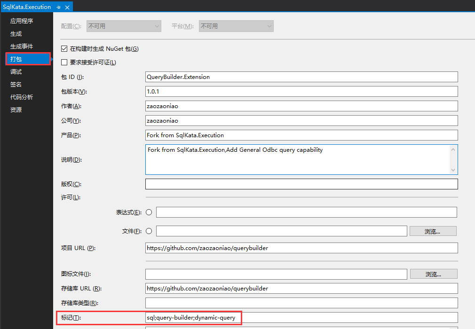Edit the tags field
475x329 pixels.
[301, 318]
